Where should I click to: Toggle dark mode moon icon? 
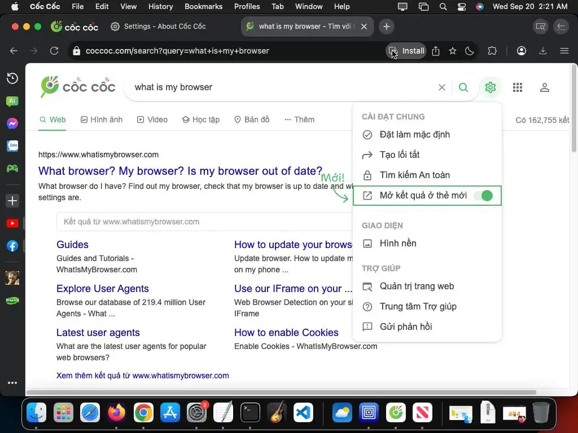click(469, 51)
